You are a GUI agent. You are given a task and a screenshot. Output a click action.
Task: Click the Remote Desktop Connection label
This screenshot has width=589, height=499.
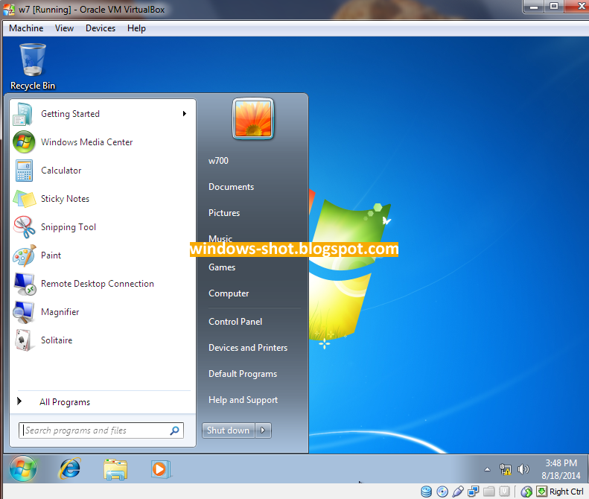[x=98, y=284]
